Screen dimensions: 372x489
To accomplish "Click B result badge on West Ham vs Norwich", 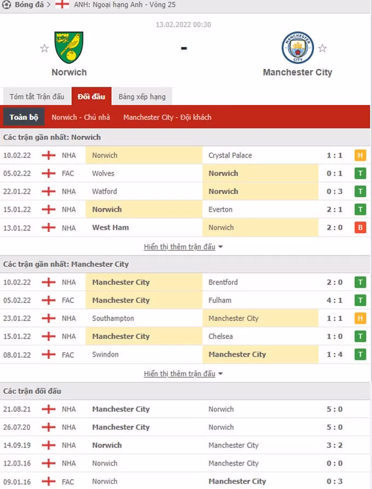I will (x=360, y=228).
